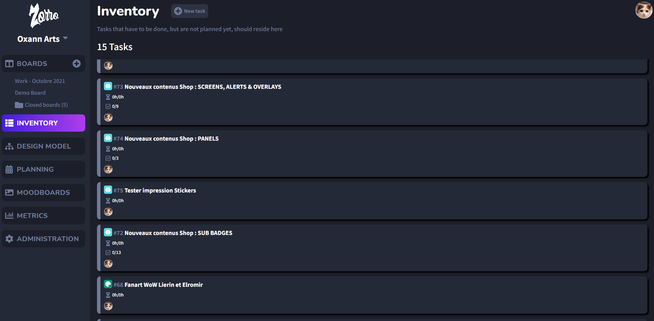This screenshot has height=321, width=654.
Task: Click the hourglass time icon of task #72
Action: coord(108,243)
